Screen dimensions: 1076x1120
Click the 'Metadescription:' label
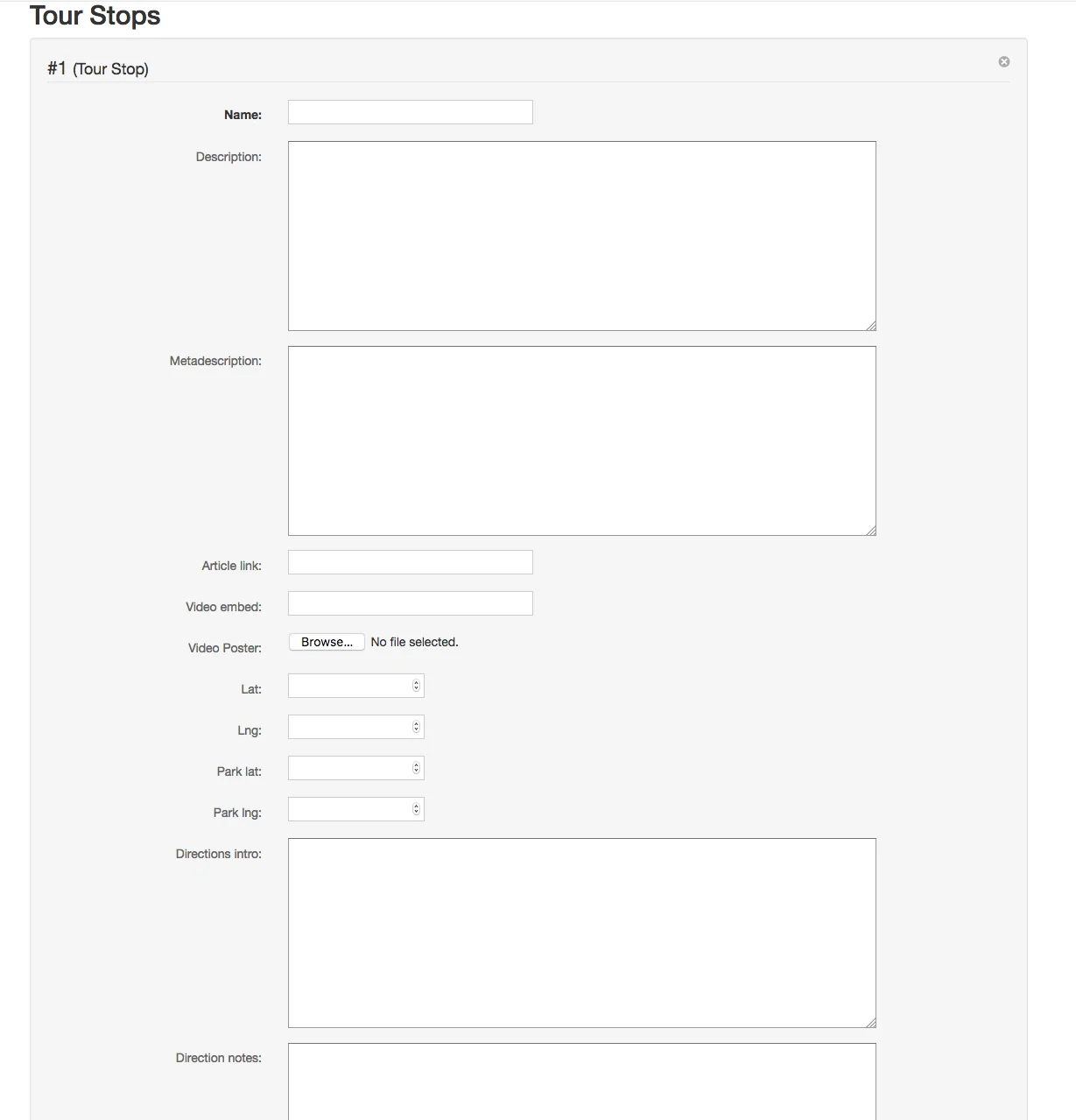coord(215,361)
